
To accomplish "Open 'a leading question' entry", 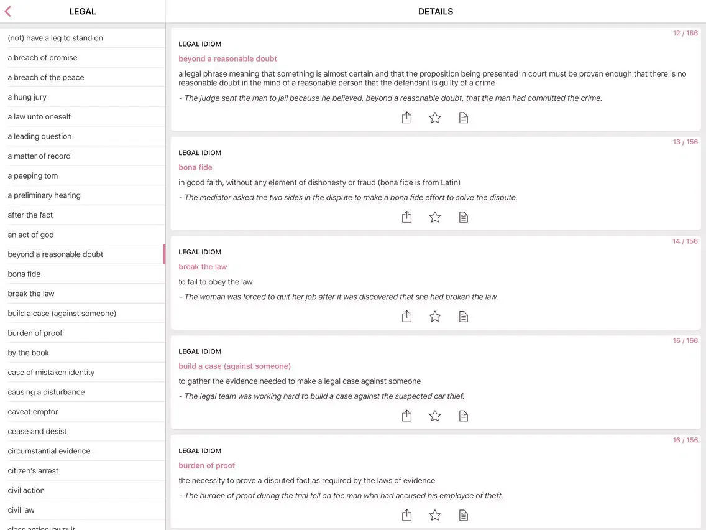I will point(83,136).
